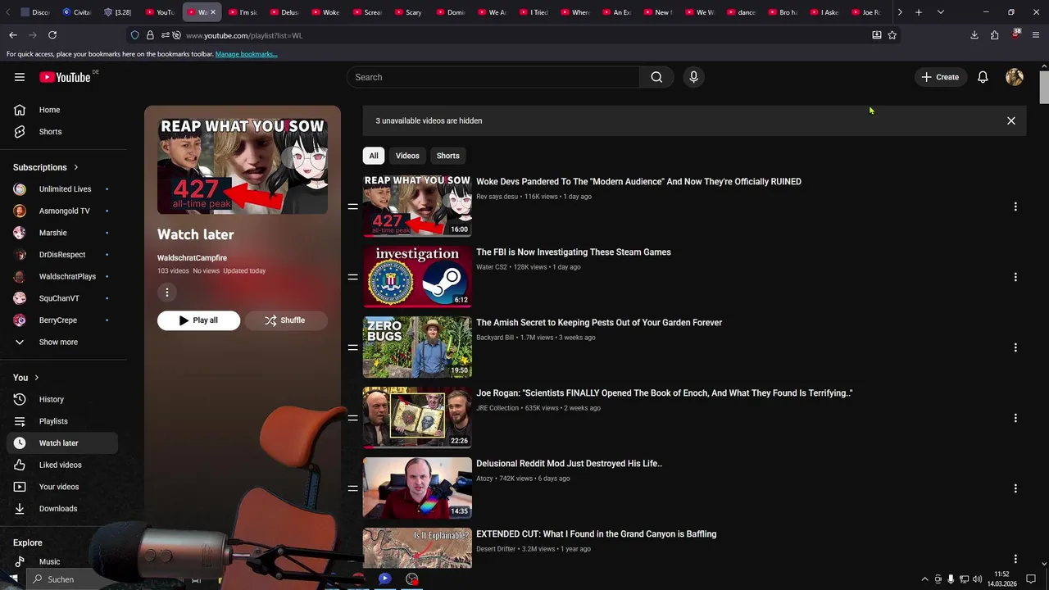
Task: Click the YouTube search field
Action: (493, 77)
